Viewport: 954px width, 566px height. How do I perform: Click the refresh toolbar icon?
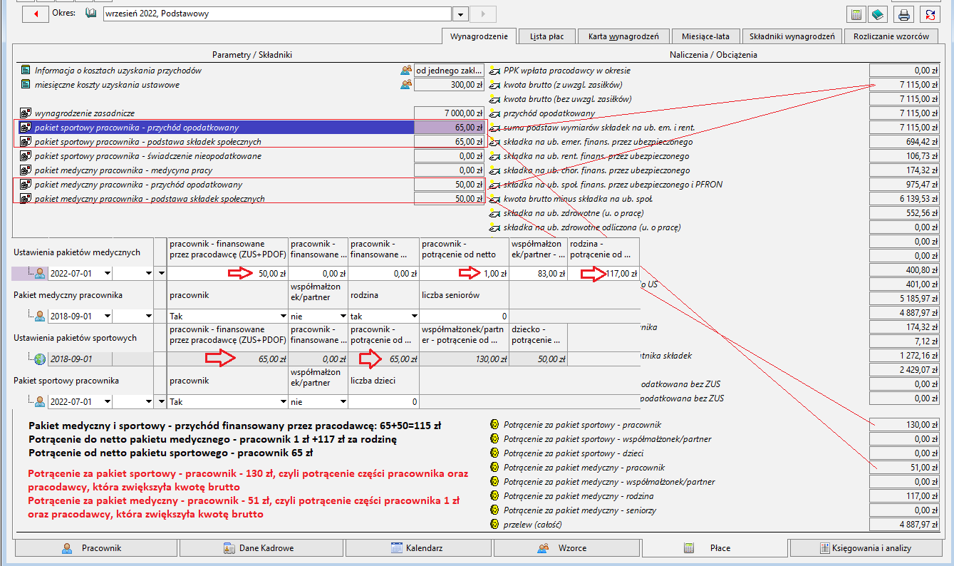click(929, 14)
